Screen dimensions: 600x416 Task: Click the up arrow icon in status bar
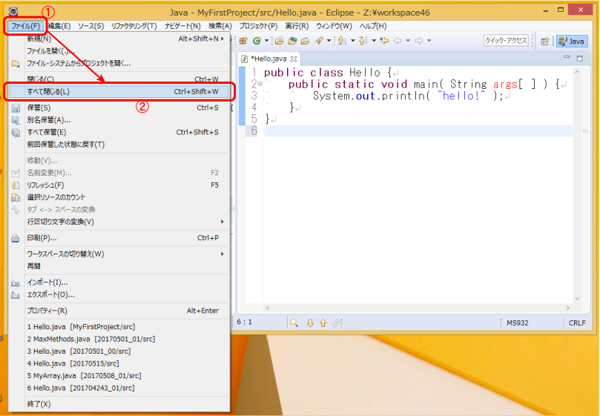pos(323,323)
